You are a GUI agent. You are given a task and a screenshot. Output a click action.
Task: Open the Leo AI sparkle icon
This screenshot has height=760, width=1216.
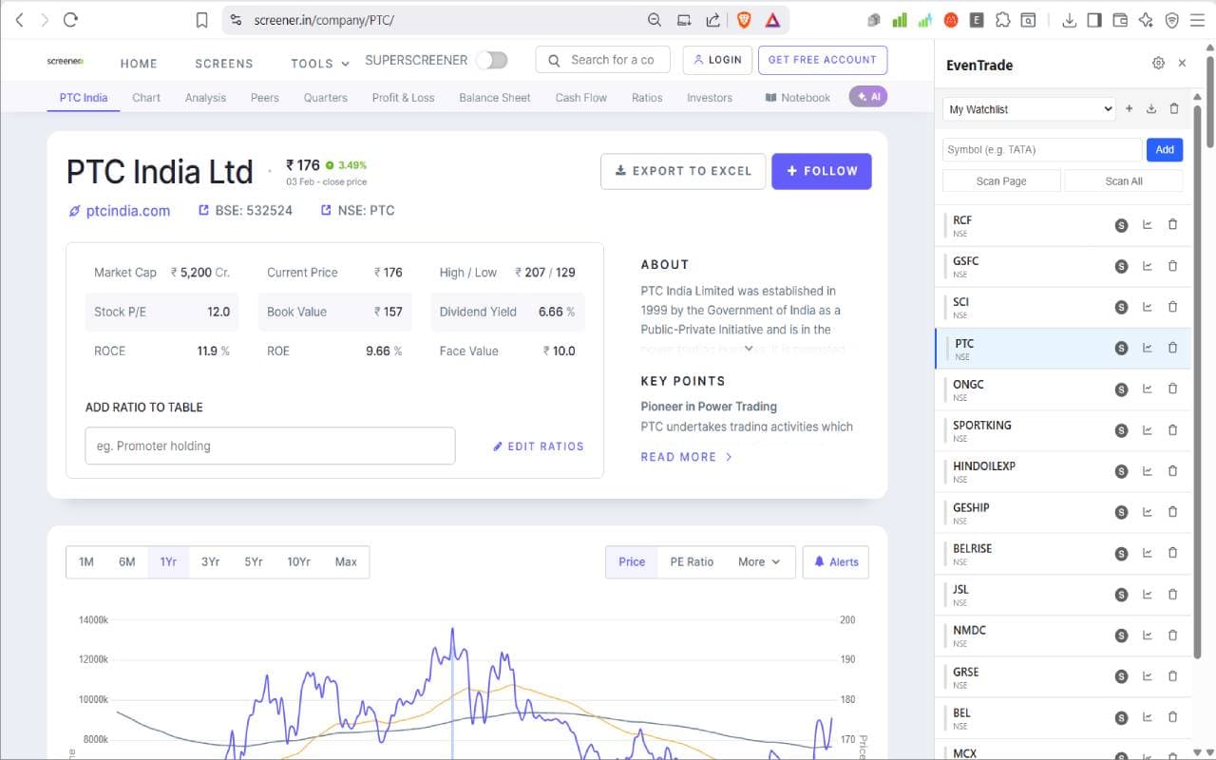(1146, 20)
